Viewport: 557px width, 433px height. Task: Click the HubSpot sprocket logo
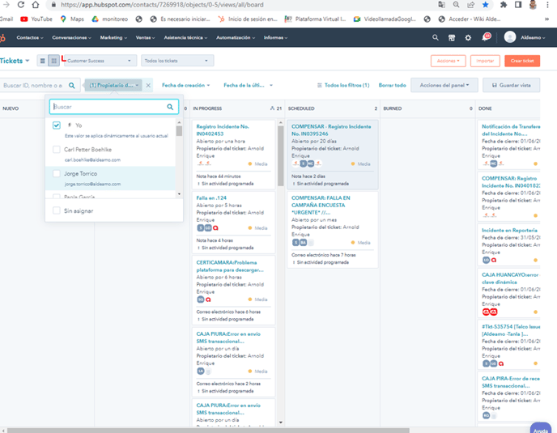pyautogui.click(x=2, y=38)
